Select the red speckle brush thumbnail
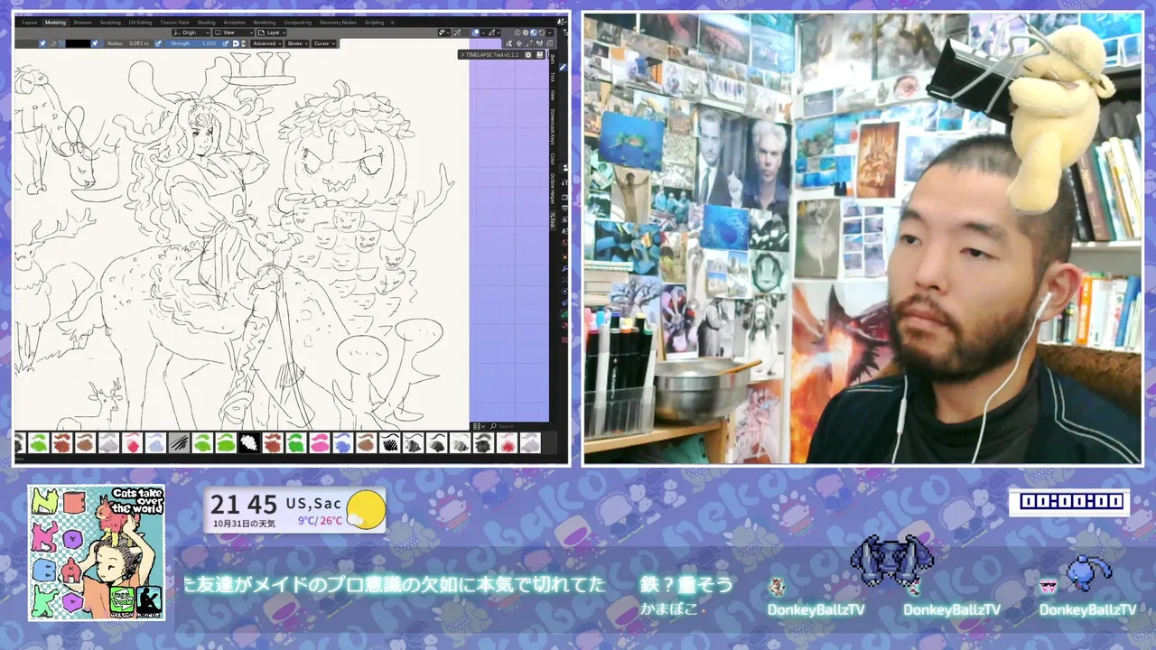The image size is (1156, 650). pos(507,442)
